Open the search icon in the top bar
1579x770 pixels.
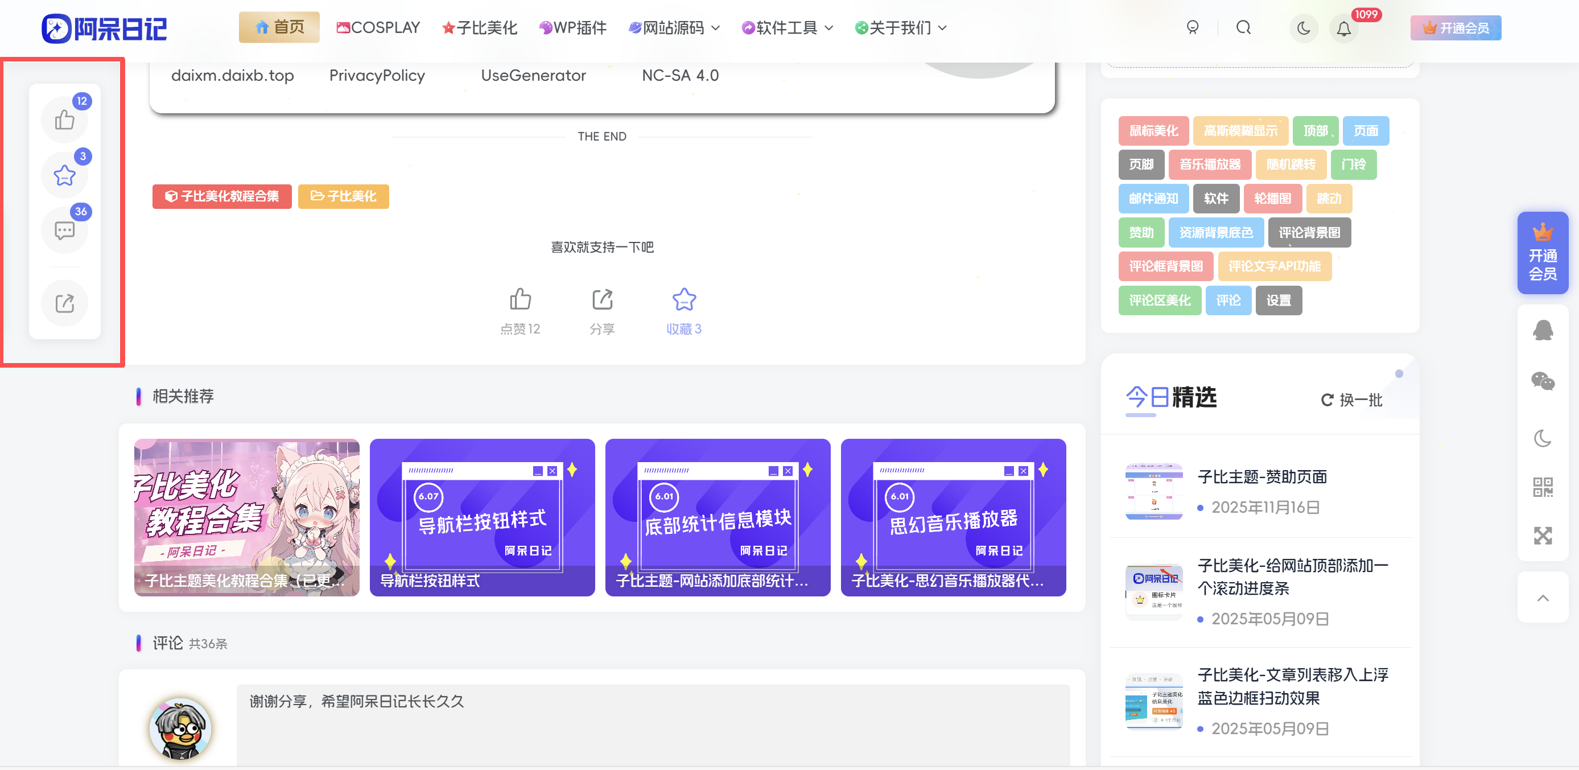1243,27
